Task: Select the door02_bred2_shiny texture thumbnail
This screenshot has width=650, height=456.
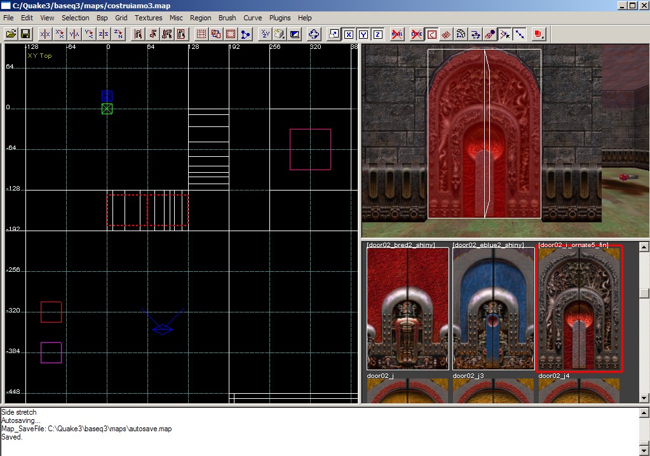Action: [x=408, y=309]
